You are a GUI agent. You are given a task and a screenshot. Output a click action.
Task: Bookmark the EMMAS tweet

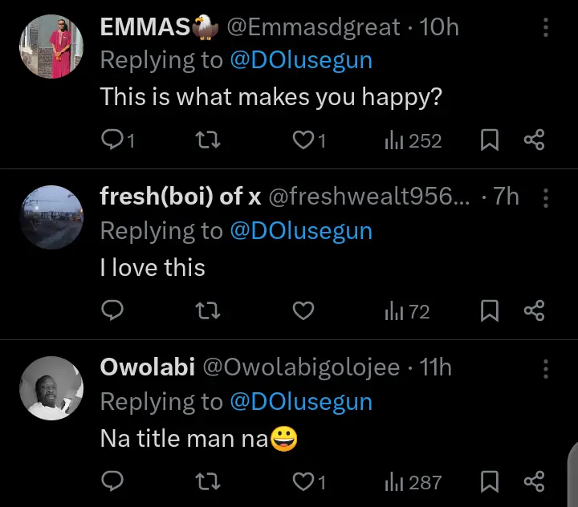tap(489, 140)
